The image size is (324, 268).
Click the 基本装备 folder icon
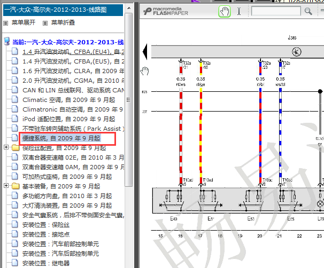coord(16,186)
